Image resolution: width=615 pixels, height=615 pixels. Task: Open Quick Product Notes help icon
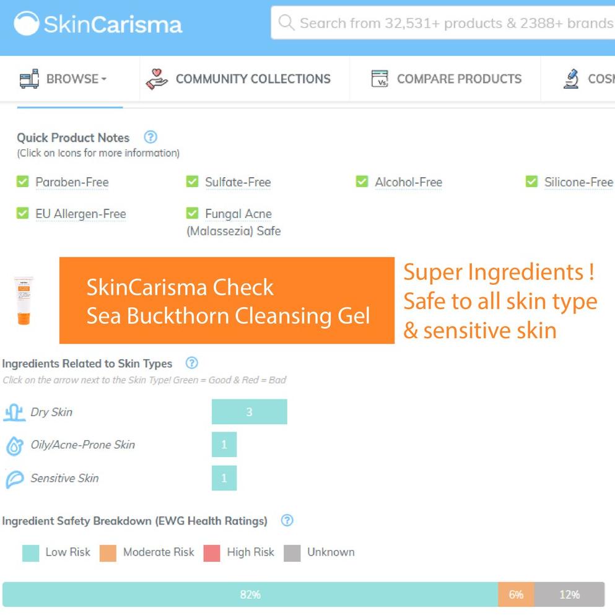pyautogui.click(x=150, y=137)
